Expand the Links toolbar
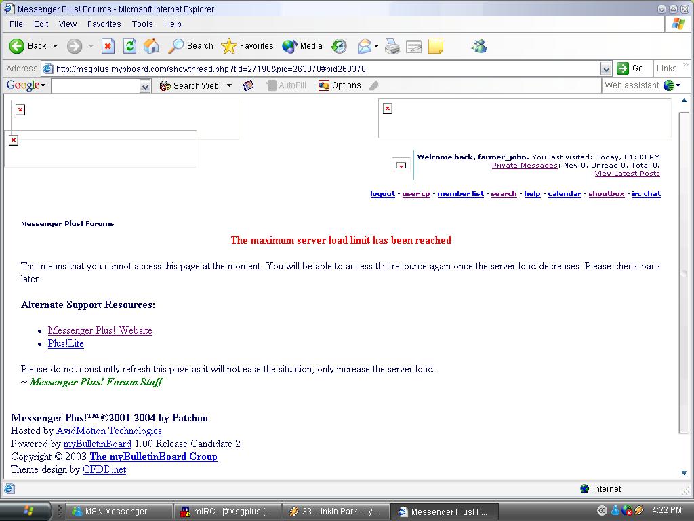Screen dimensions: 694x521 point(686,65)
